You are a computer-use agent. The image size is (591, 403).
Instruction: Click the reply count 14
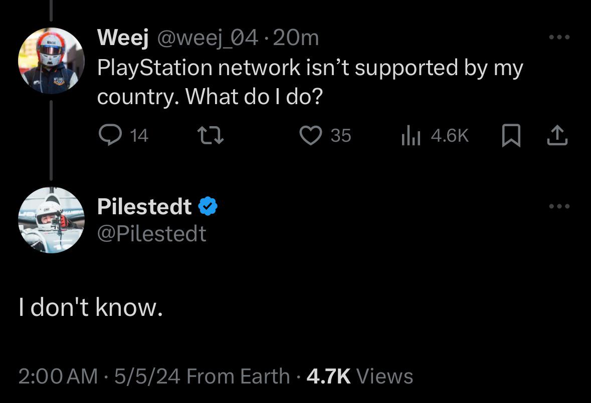139,136
